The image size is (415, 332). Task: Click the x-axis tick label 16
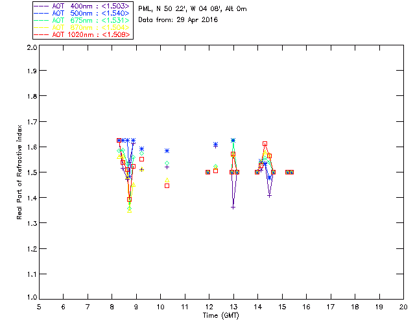coord(307,307)
